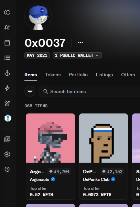Click the #2,152 rarity rank badge
The image size is (140, 207).
point(112,172)
